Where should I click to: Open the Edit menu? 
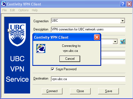[x=12, y=10]
